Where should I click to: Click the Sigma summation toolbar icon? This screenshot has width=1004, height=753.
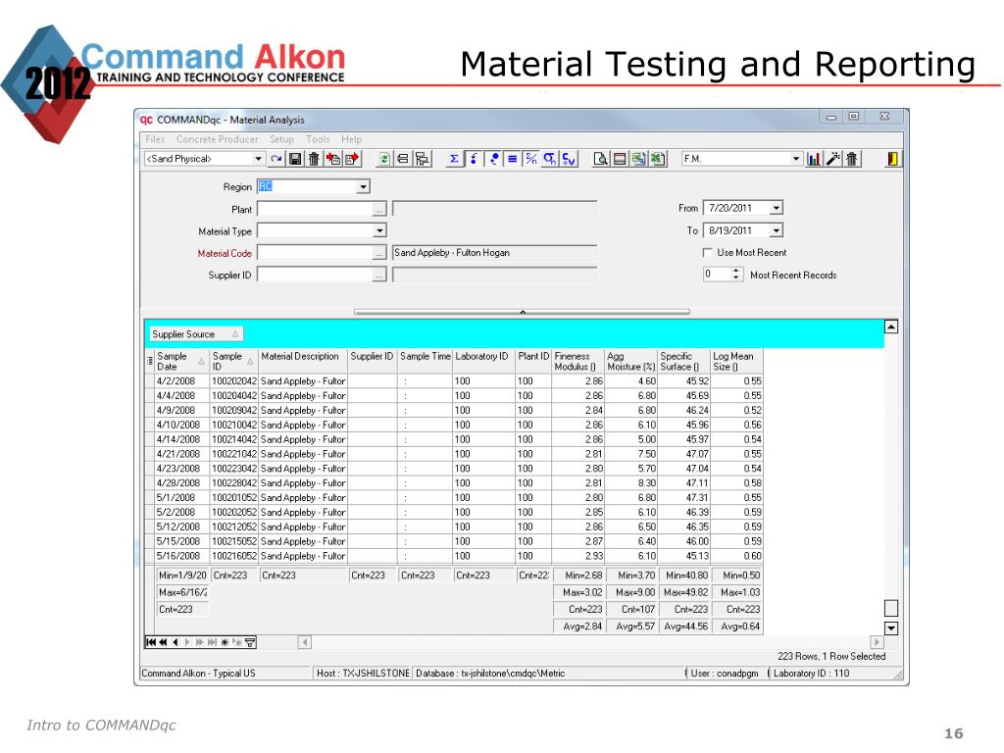(454, 159)
